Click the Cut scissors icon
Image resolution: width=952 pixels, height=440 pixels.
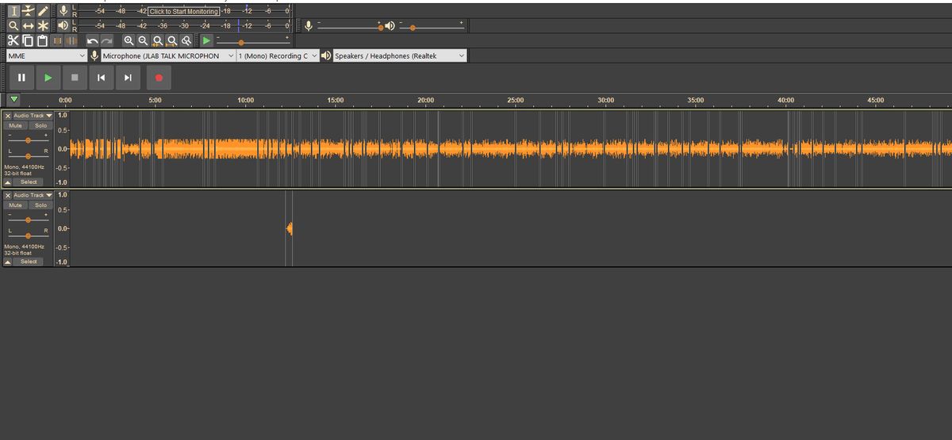coord(13,40)
